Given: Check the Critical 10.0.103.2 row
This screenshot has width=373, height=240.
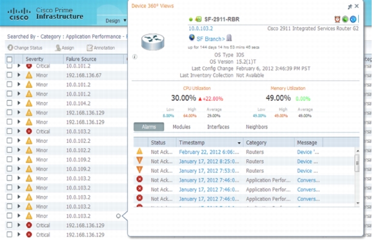Looking at the screenshot, I should pos(10,131).
